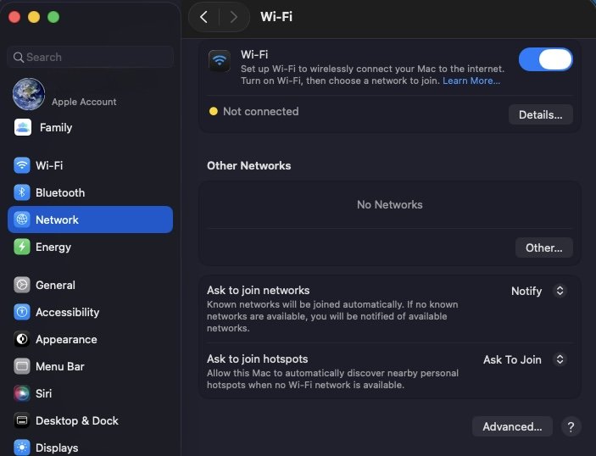Viewport: 596px width, 456px height.
Task: Open Siri settings in sidebar
Action: click(x=90, y=393)
